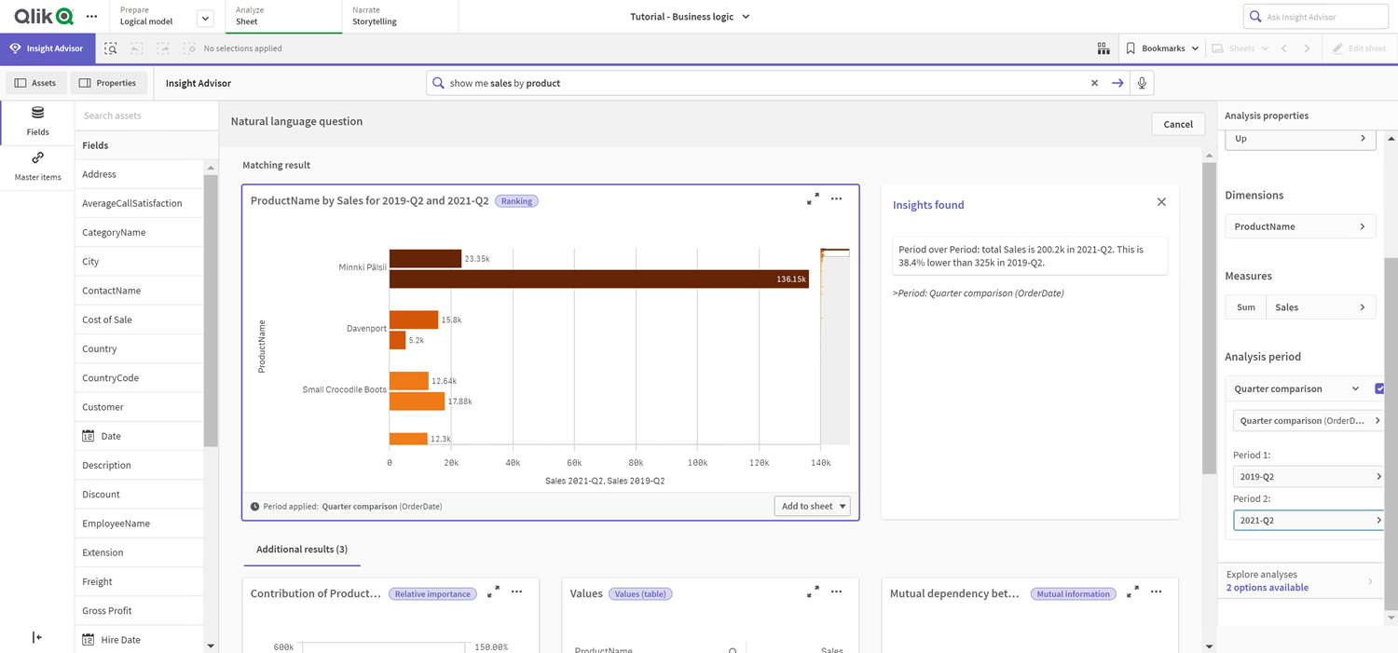Click the Cancel button
1398x653 pixels.
point(1177,123)
